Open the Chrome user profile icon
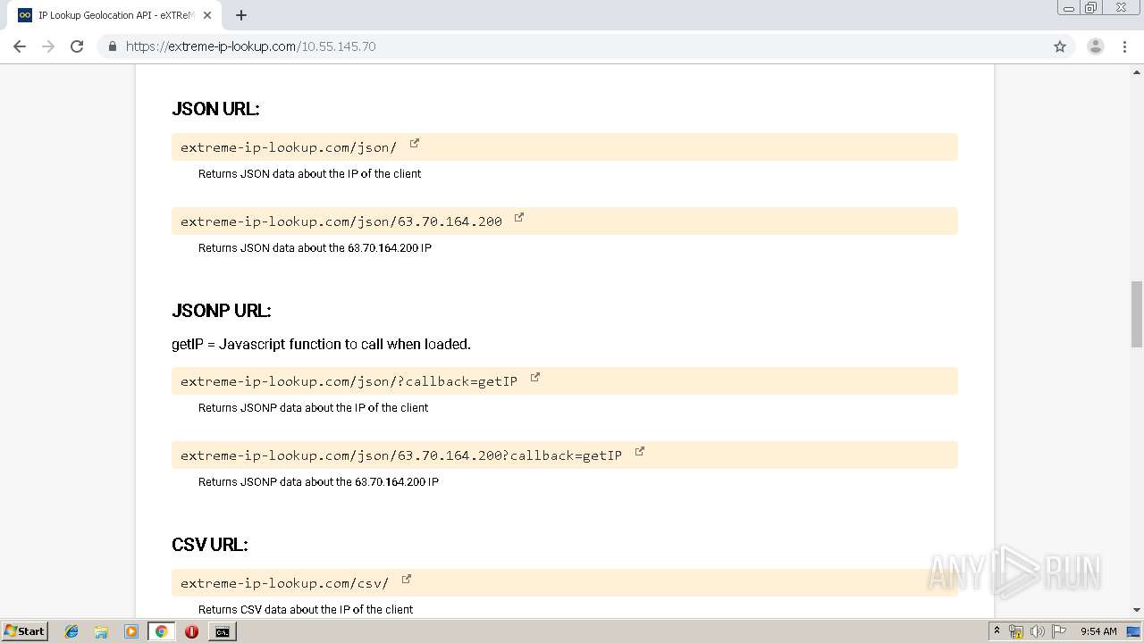The height and width of the screenshot is (643, 1144). click(1096, 46)
